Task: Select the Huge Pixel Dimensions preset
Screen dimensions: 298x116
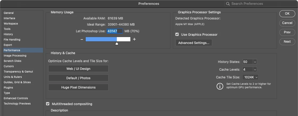Action: click(78, 87)
